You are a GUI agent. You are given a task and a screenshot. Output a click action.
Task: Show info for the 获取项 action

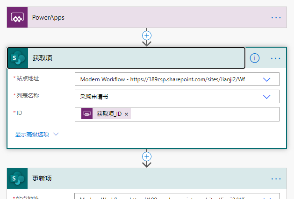[x=255, y=58]
